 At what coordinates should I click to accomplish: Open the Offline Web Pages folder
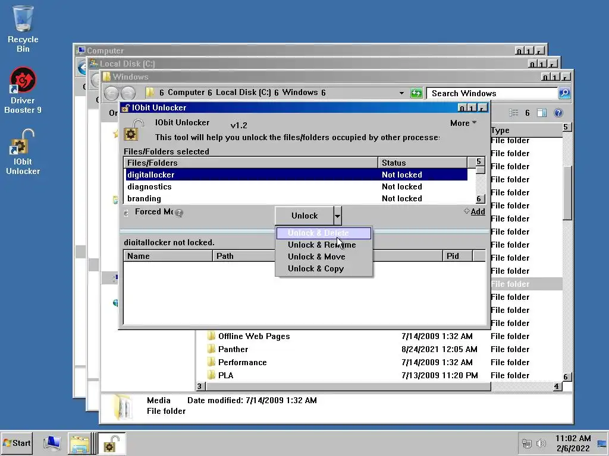tap(254, 336)
